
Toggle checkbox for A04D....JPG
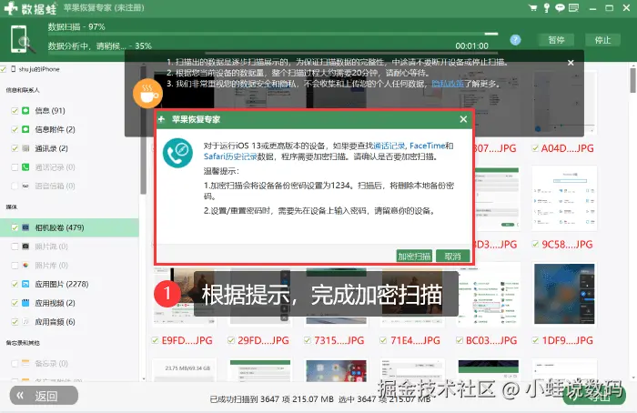point(535,148)
